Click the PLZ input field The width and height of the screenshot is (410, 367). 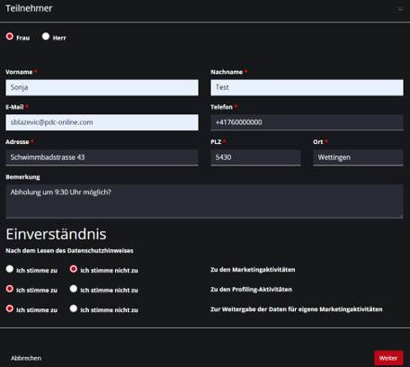point(255,157)
